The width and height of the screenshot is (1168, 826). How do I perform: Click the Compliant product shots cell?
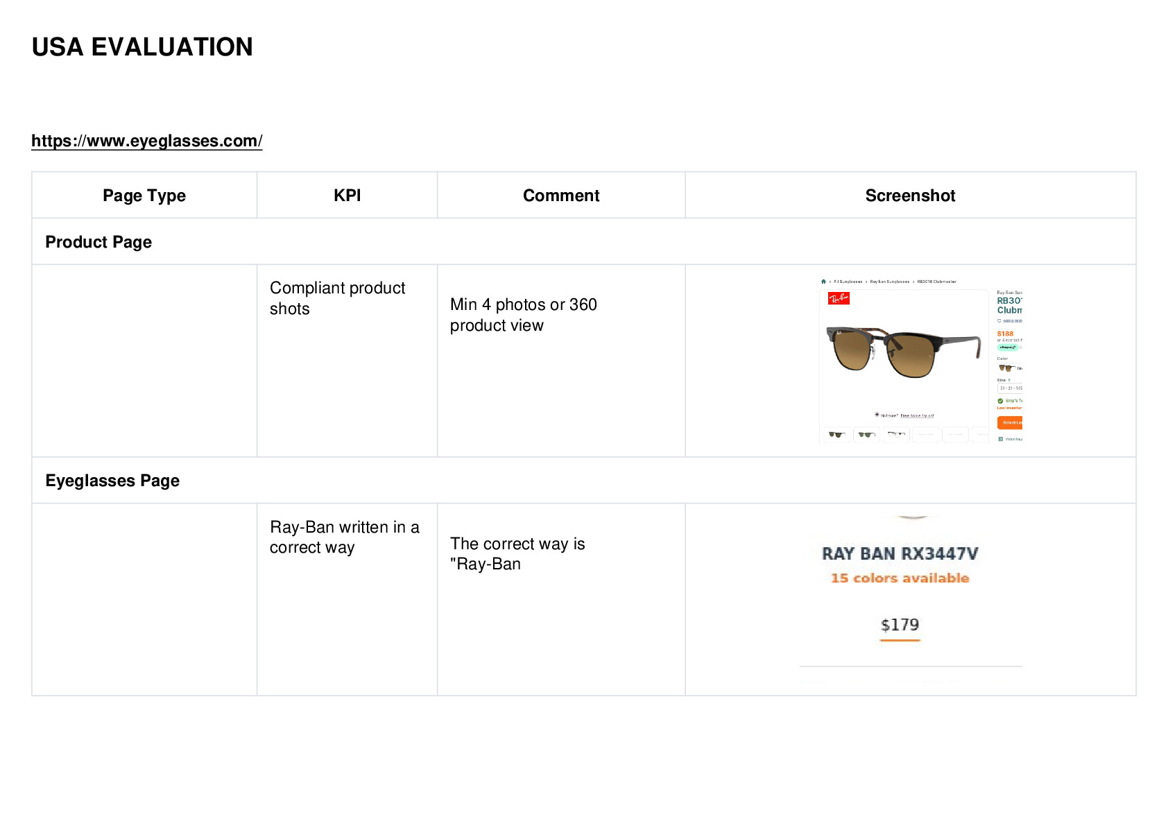point(347,361)
